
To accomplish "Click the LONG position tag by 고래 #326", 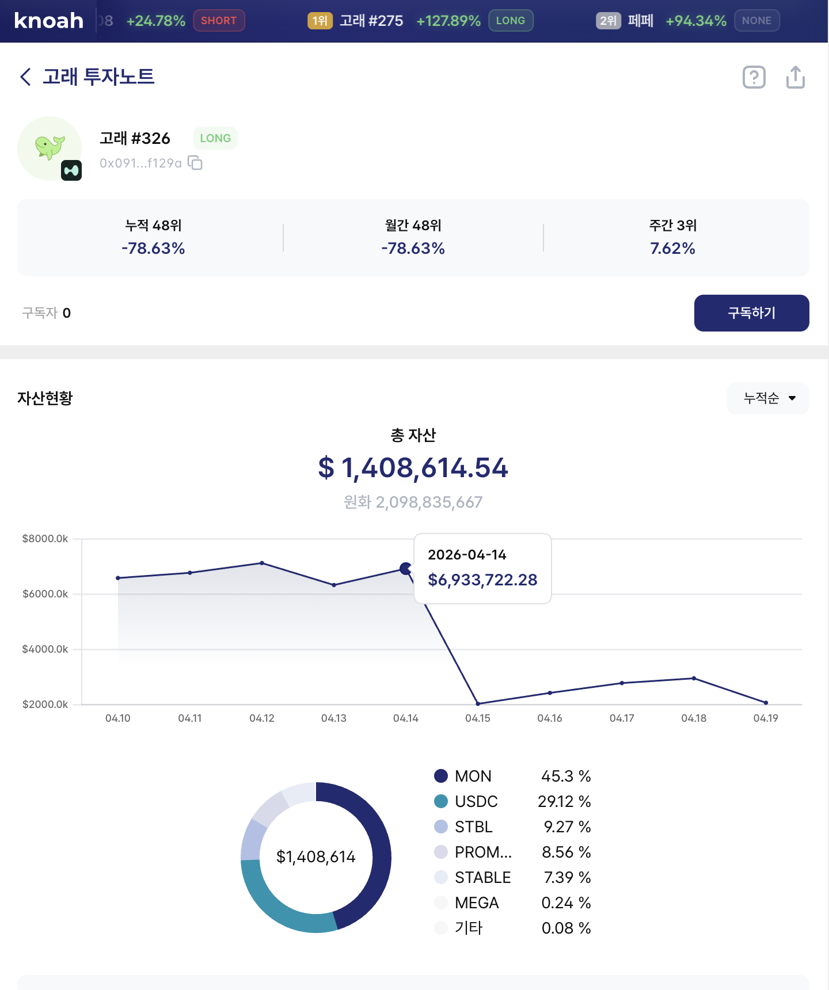I will pos(215,138).
